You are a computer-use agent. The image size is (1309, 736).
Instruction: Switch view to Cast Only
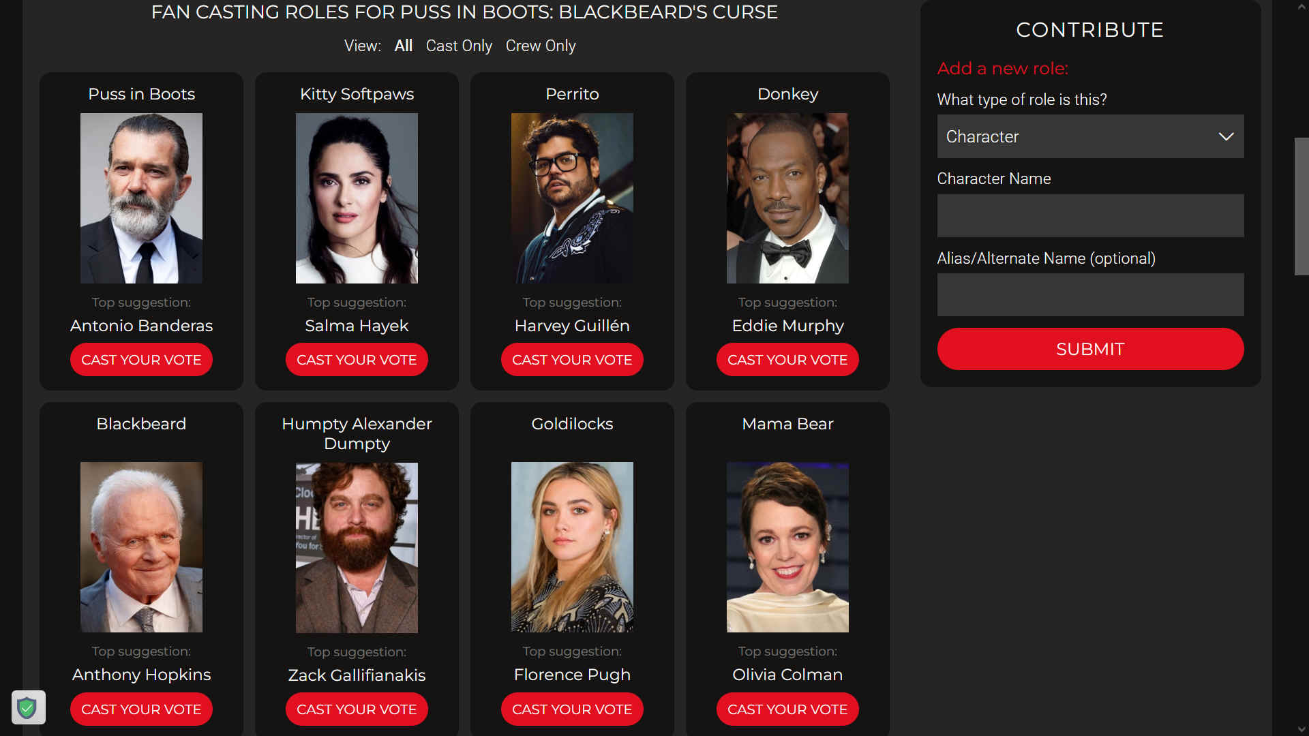click(x=459, y=46)
